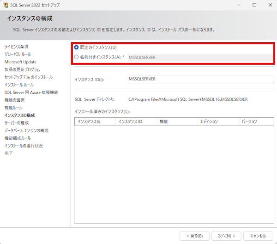Screen dimensions: 277x244
Task: Click the SQL Server setup title bar icon
Action: coord(6,5)
